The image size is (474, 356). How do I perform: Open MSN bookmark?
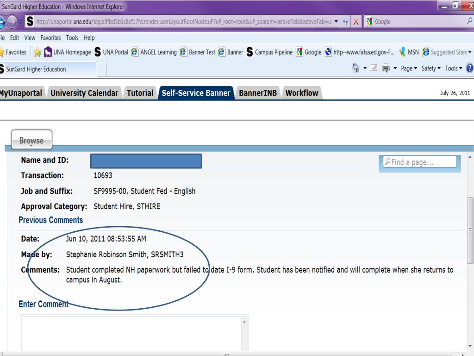[409, 52]
